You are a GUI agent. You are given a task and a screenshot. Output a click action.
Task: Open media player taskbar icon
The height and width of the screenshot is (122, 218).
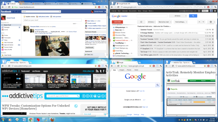click(x=10, y=120)
